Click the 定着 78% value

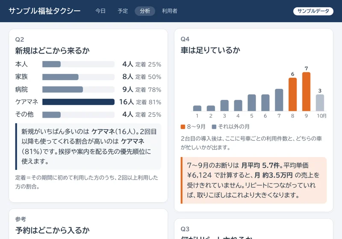click(148, 90)
